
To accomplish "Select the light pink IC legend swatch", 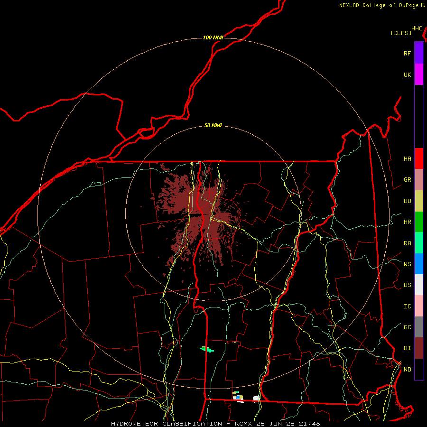I will coord(419,306).
